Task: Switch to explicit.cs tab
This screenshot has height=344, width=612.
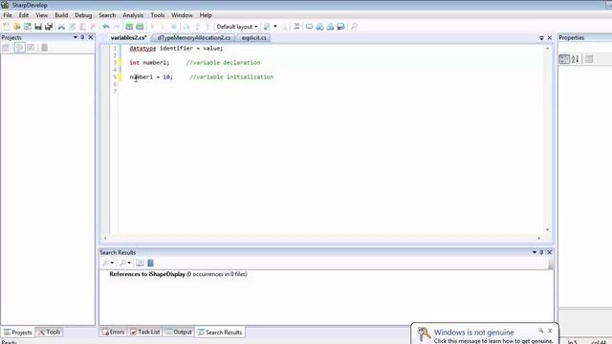Action: click(253, 38)
